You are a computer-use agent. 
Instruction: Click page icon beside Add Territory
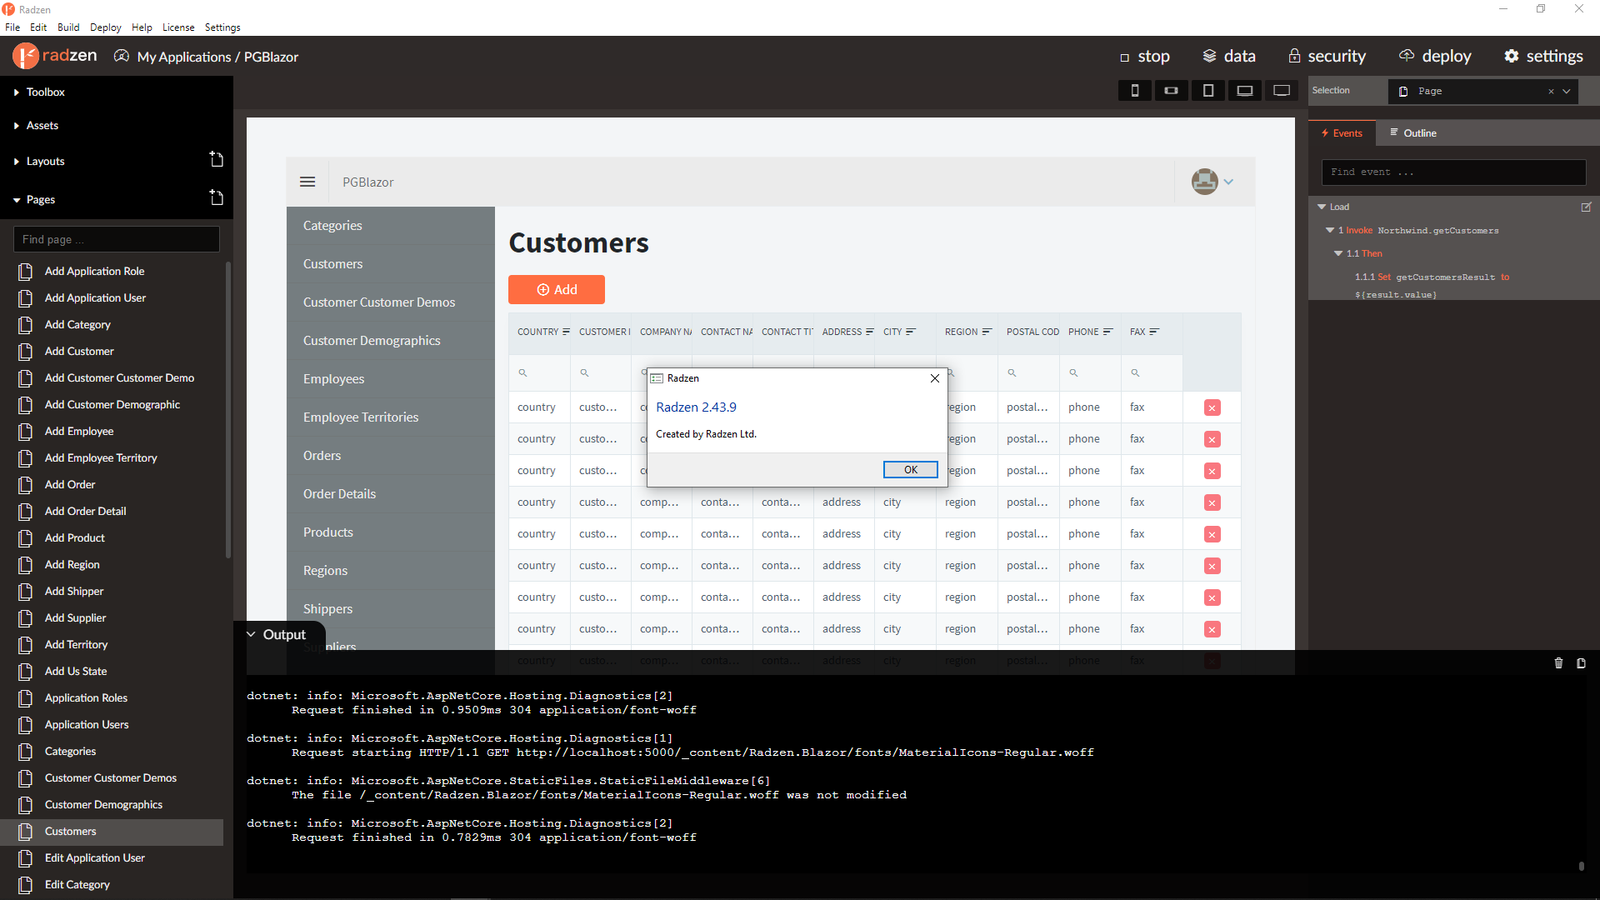pos(26,644)
